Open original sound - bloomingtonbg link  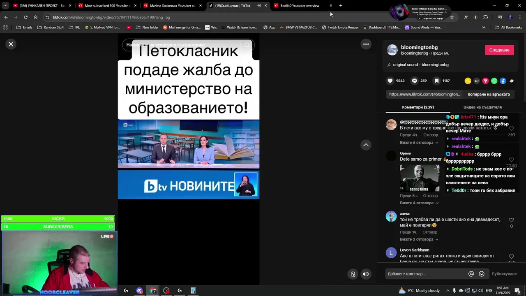[421, 65]
